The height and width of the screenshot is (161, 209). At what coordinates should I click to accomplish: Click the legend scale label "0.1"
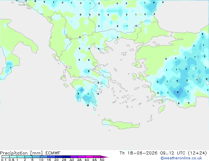click(4, 160)
